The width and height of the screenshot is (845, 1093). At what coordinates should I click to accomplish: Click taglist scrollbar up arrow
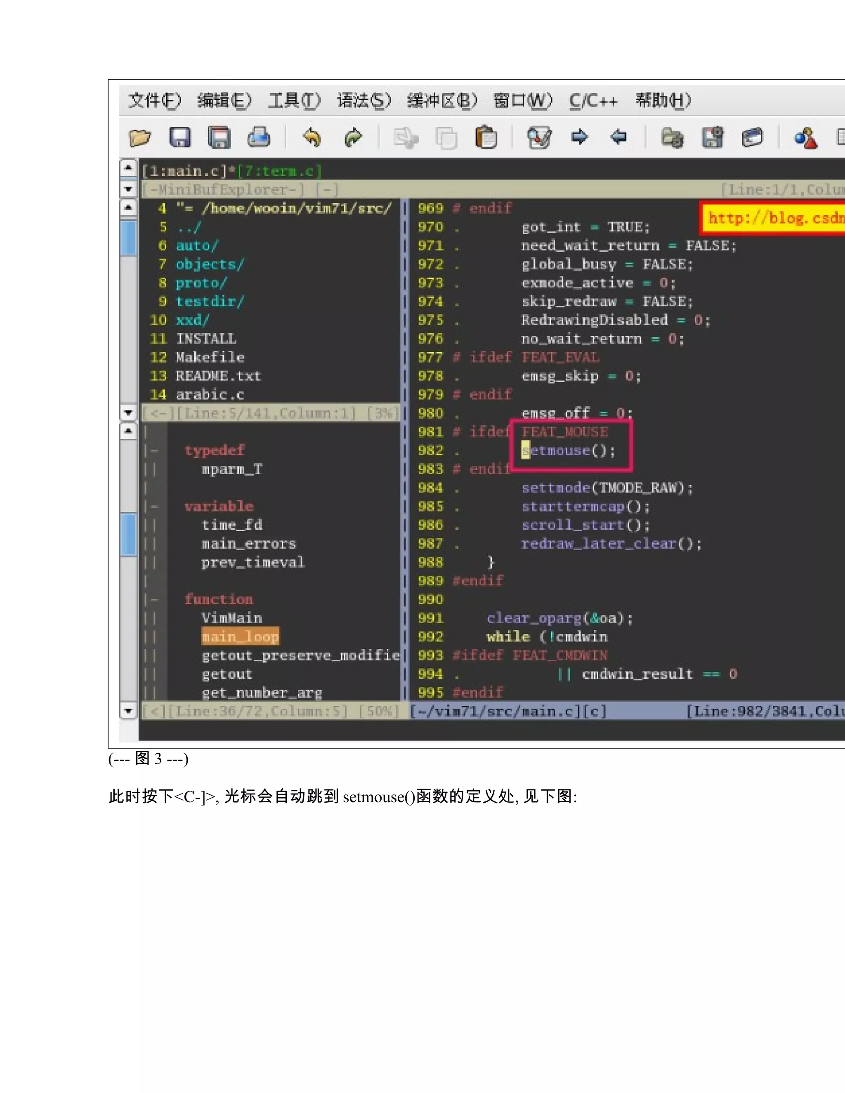pyautogui.click(x=128, y=431)
